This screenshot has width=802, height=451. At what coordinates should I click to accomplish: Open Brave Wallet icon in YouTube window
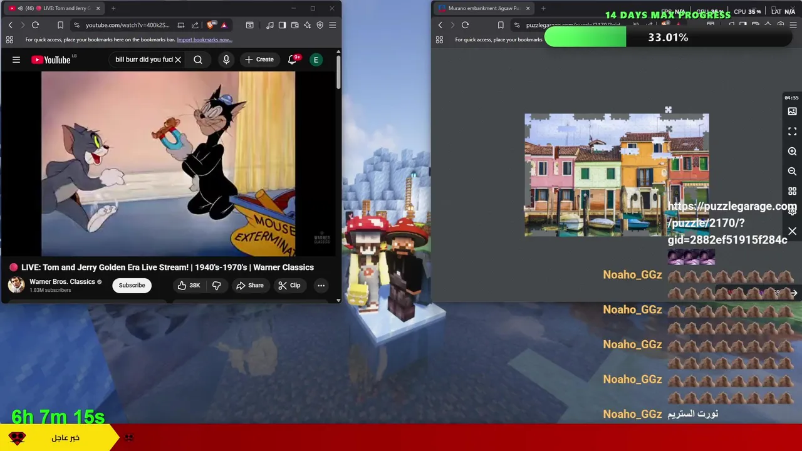click(x=294, y=25)
